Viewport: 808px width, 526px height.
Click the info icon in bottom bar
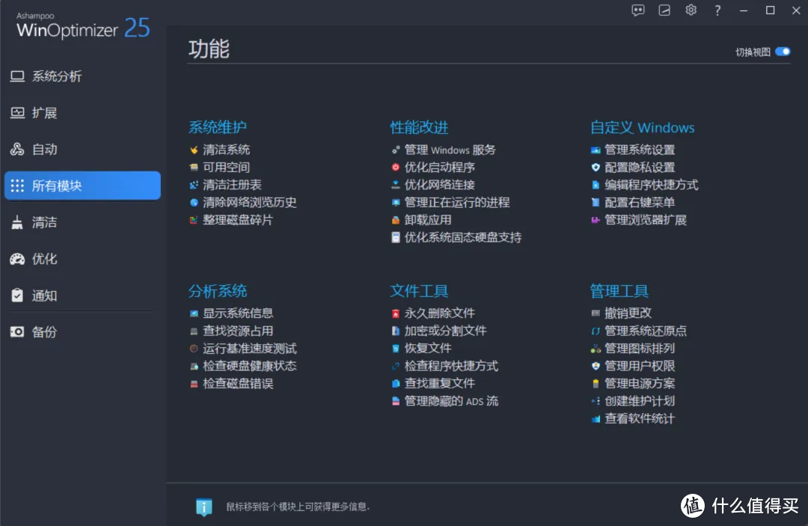204,507
